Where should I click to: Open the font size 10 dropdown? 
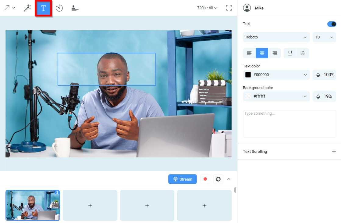[x=324, y=37]
